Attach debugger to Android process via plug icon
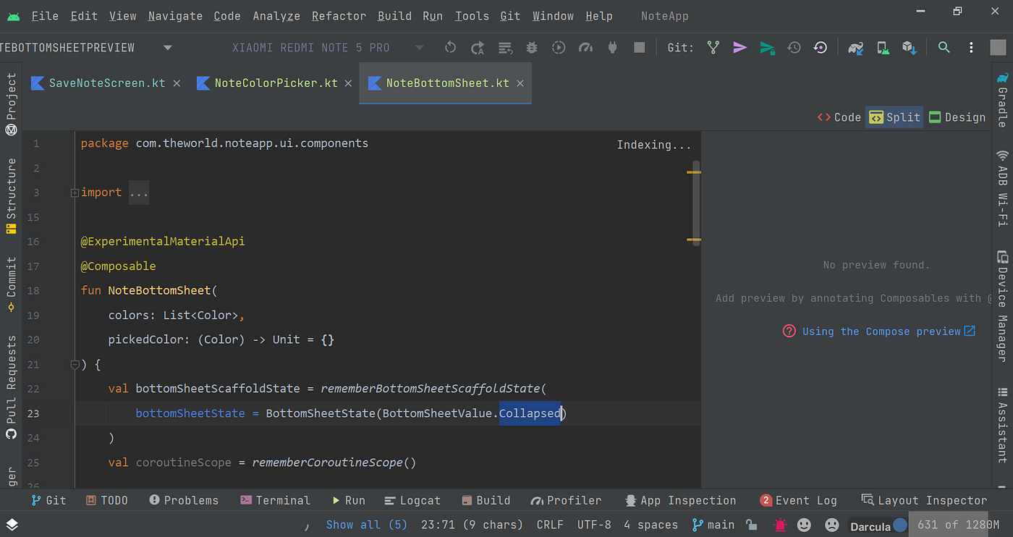 pyautogui.click(x=613, y=48)
